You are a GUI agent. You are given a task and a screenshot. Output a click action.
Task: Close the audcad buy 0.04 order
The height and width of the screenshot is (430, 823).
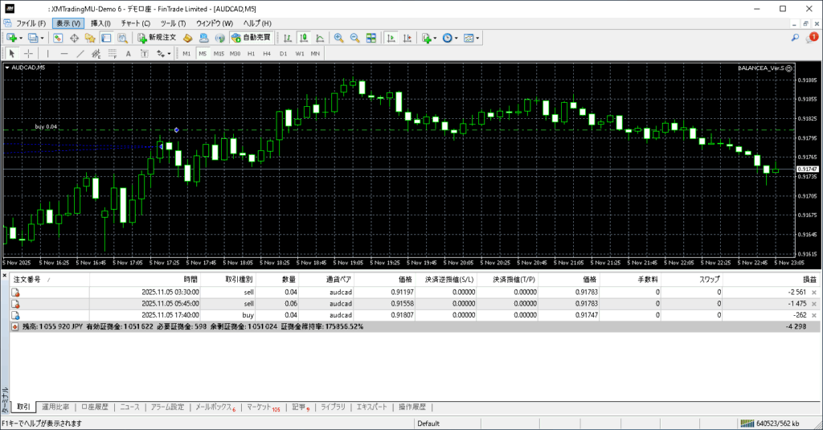point(813,316)
